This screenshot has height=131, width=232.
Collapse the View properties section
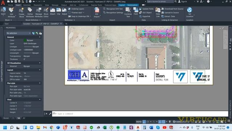tap(40, 99)
